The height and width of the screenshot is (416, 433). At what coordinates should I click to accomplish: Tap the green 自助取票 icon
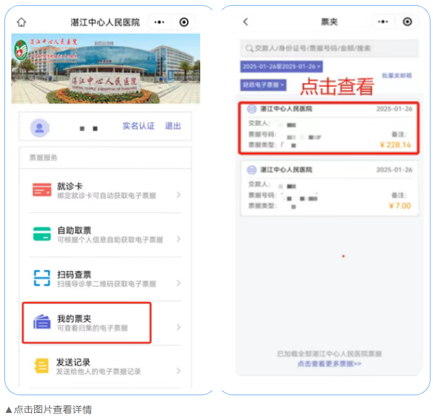tap(42, 234)
